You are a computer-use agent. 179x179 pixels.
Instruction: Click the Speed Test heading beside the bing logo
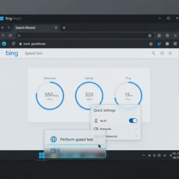(34, 53)
